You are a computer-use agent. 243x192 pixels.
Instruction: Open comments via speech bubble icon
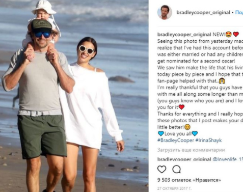pyautogui.click(x=177, y=169)
